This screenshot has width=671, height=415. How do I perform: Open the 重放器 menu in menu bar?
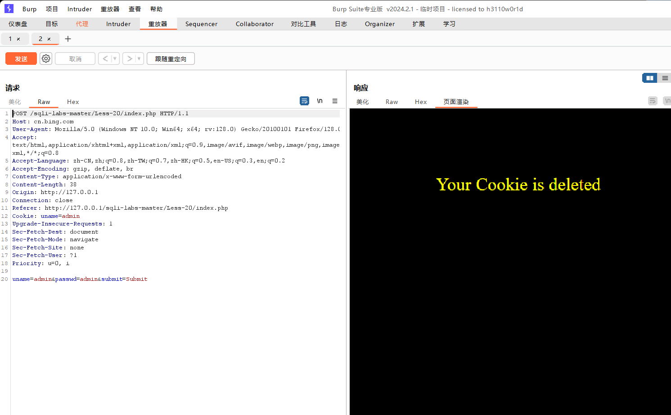(110, 9)
